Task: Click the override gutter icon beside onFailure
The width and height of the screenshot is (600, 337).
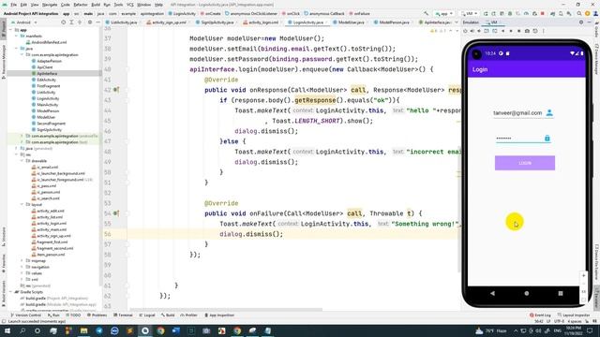Action: (x=116, y=213)
